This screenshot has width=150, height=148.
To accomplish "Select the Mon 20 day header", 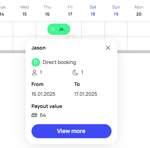I will 139,11.
